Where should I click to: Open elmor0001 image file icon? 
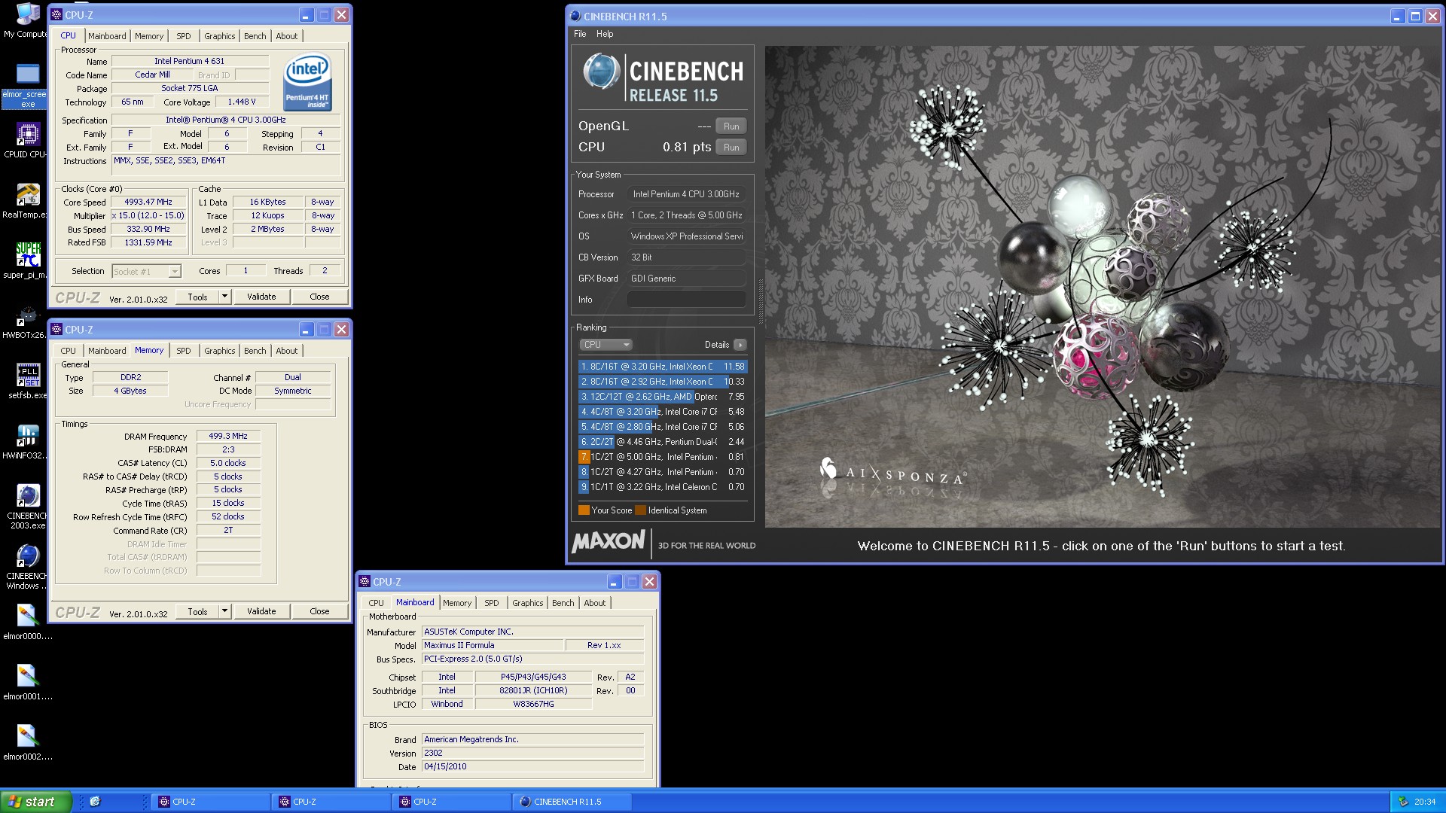pos(26,682)
